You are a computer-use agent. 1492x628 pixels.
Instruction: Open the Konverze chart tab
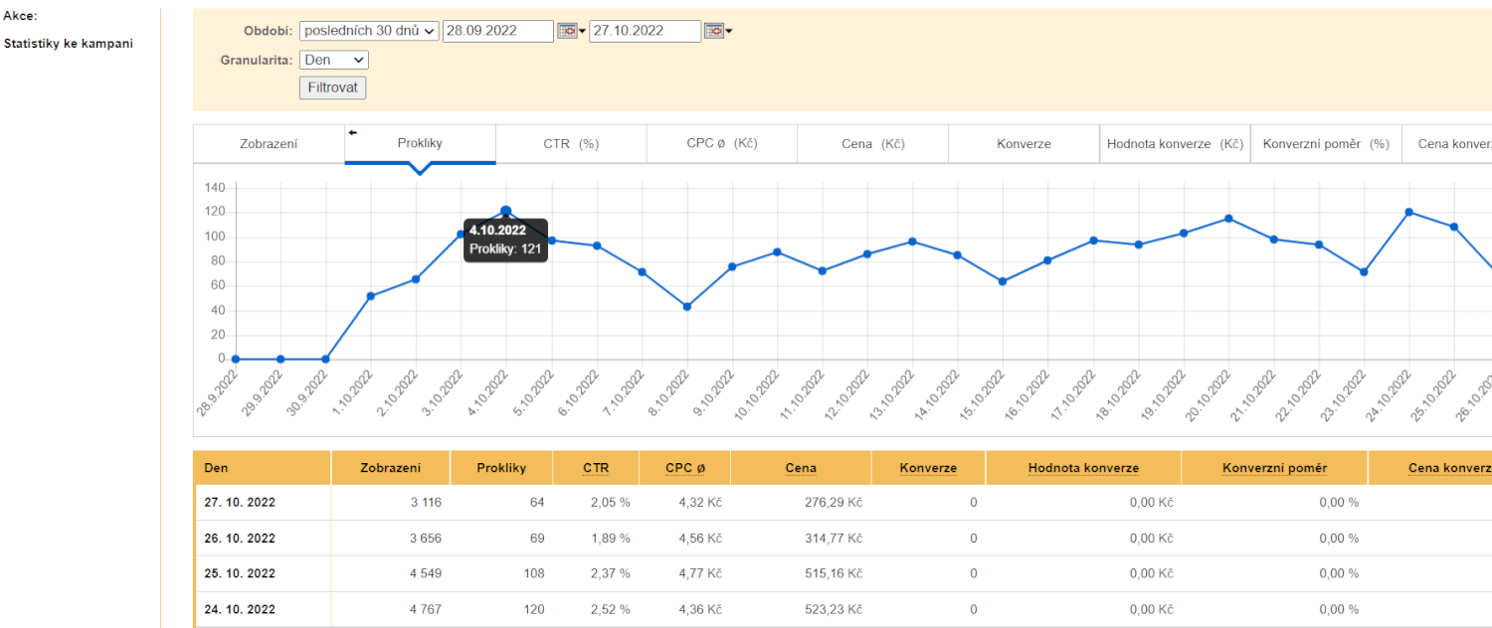1024,144
